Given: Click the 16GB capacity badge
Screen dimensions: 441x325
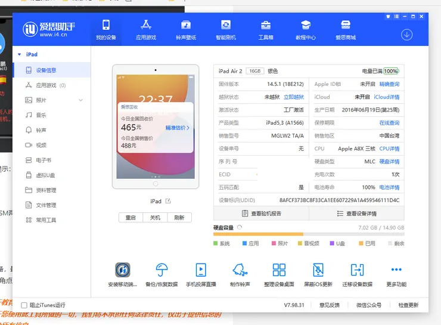Looking at the screenshot, I should [x=255, y=71].
